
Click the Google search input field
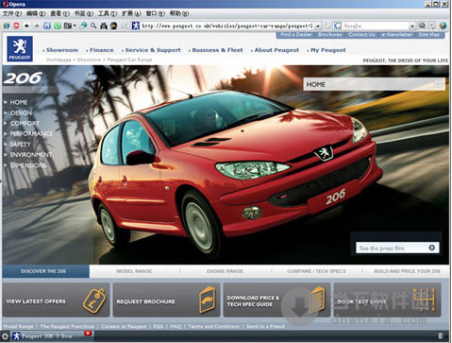pos(376,26)
